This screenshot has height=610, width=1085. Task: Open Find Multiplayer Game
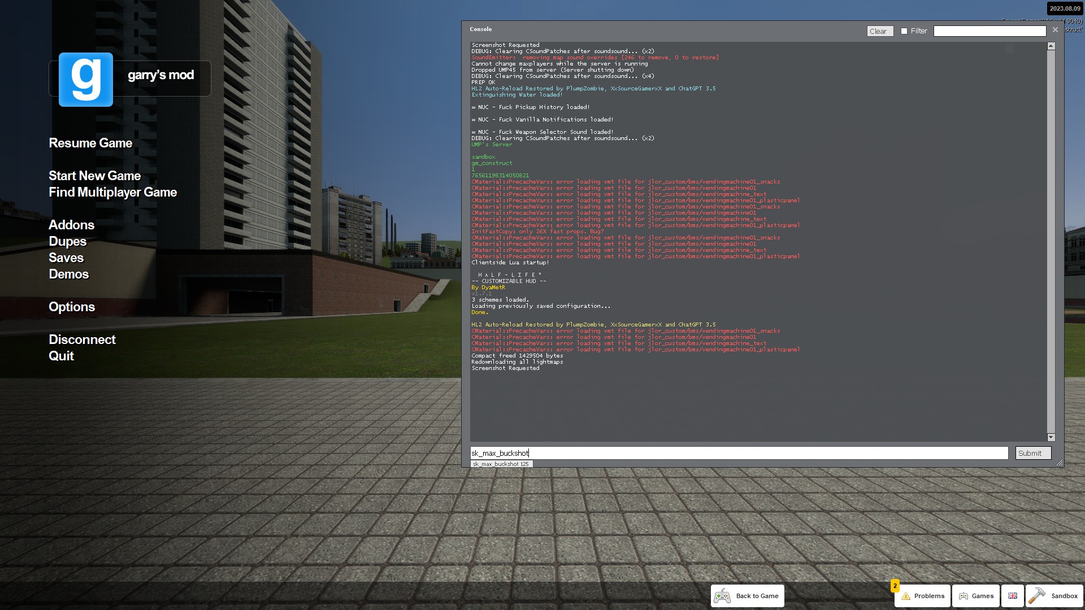click(113, 192)
